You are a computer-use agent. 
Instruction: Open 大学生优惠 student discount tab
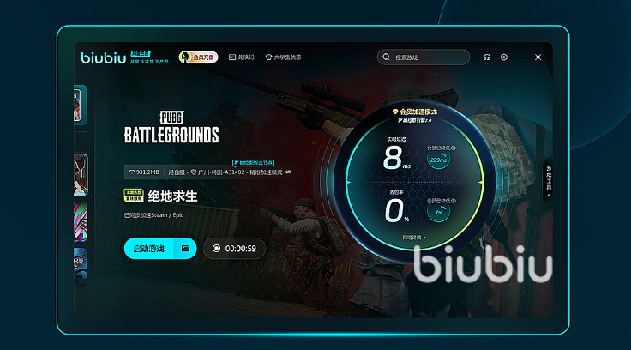(283, 57)
